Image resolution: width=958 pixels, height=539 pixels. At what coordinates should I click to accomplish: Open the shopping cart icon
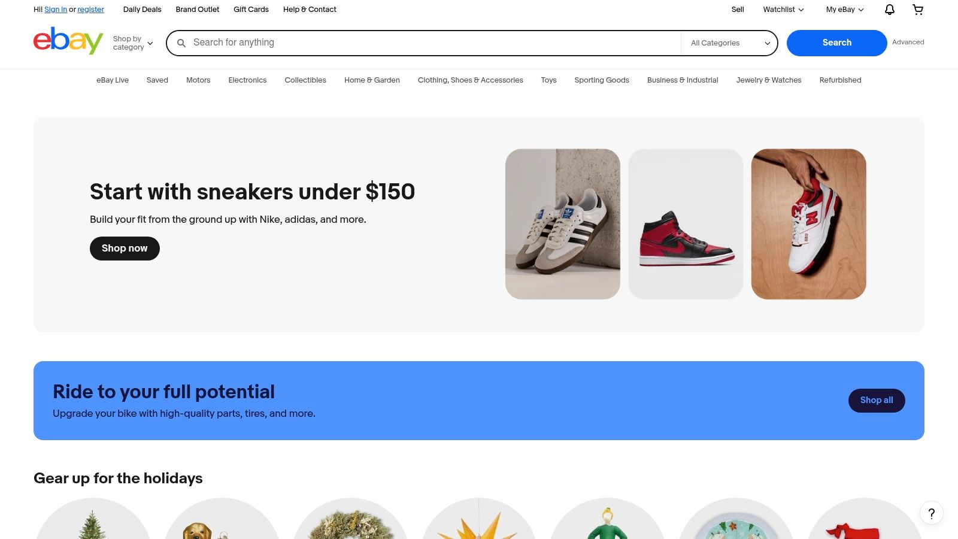click(918, 10)
